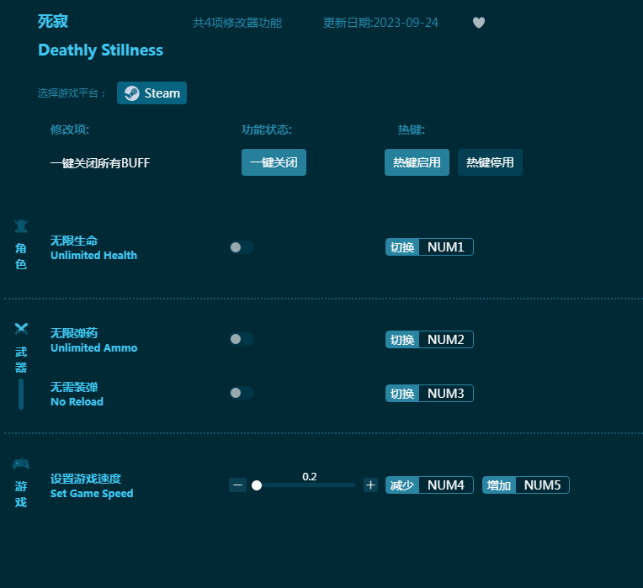This screenshot has width=643, height=588.
Task: Click the heart favorite icon
Action: [x=479, y=23]
